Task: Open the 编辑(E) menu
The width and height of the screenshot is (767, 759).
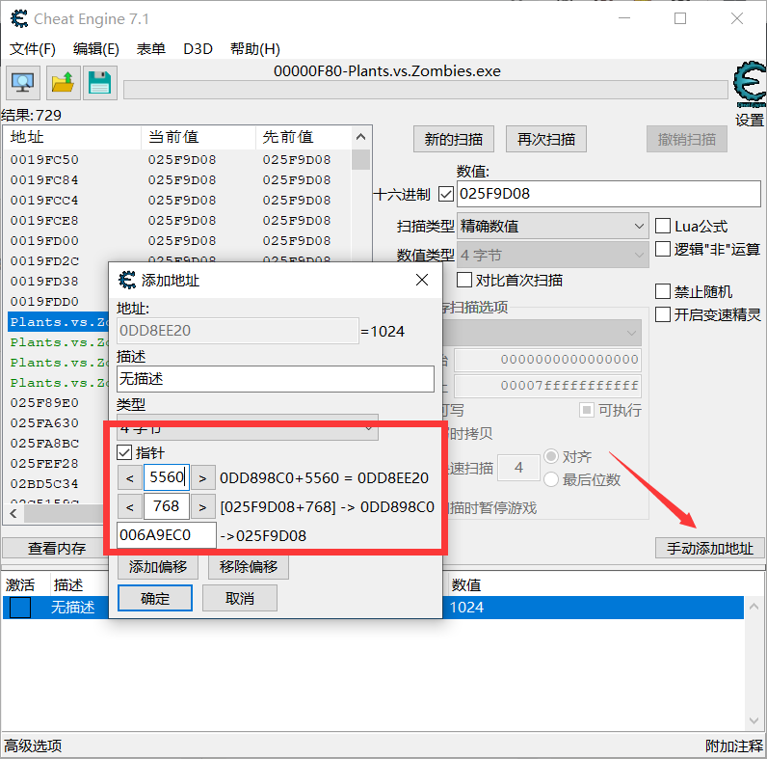Action: 96,49
